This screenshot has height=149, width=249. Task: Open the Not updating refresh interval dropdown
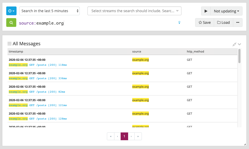(226, 11)
